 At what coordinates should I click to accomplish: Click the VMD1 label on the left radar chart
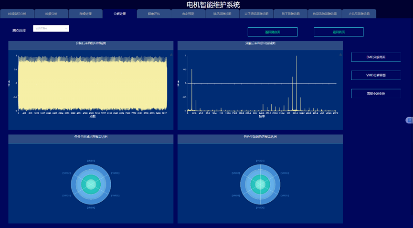point(91,161)
